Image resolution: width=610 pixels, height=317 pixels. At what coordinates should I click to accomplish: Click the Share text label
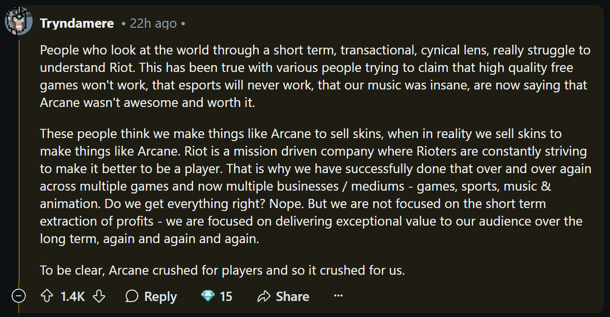coord(292,296)
